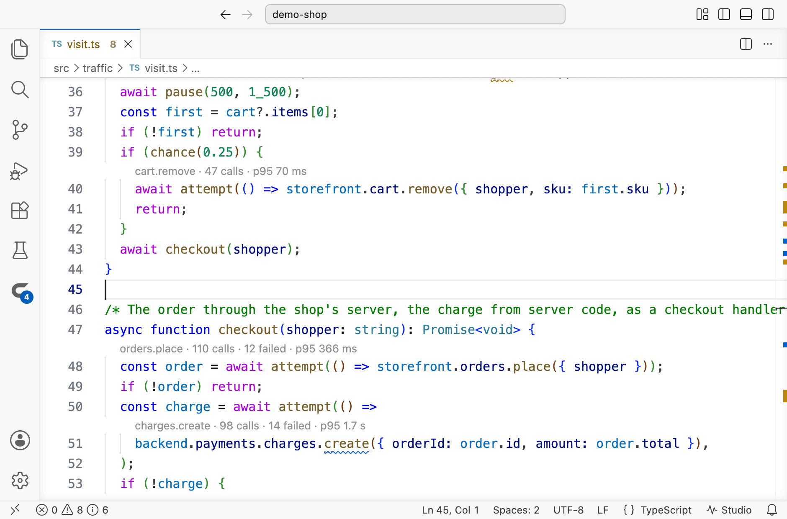The image size is (787, 519).
Task: Click orders.place 110 calls code lens
Action: 238,349
